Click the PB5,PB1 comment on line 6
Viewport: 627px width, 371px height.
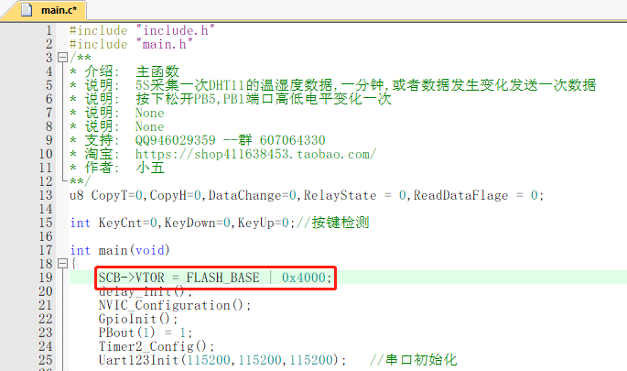pos(231,99)
